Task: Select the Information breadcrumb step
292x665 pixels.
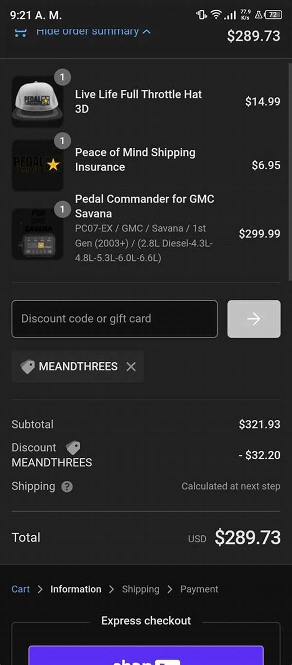Action: (76, 589)
